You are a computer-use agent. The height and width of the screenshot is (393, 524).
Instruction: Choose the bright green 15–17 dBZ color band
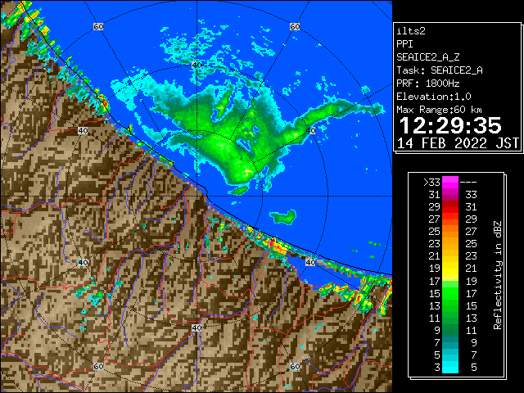point(450,293)
